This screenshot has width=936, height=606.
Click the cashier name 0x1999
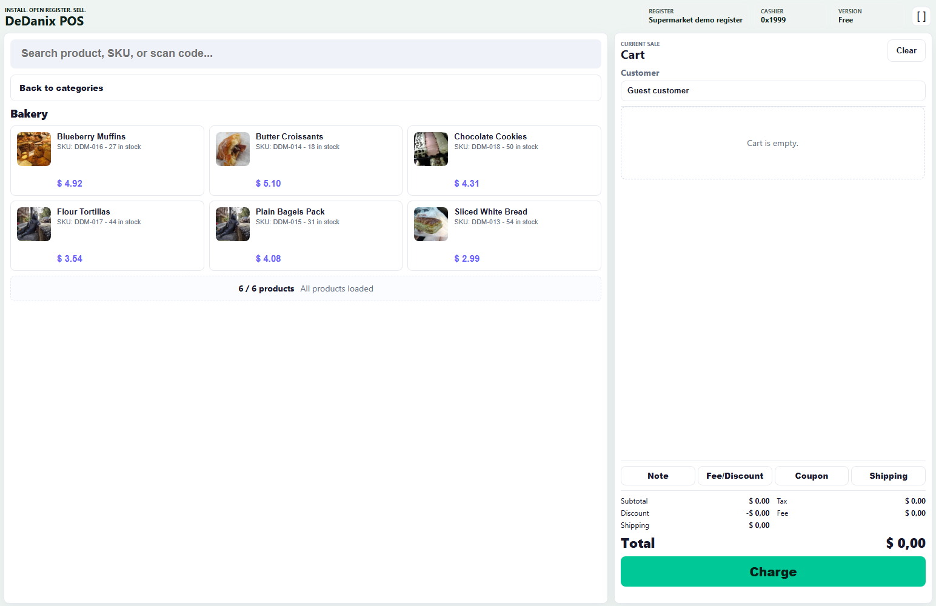click(773, 20)
